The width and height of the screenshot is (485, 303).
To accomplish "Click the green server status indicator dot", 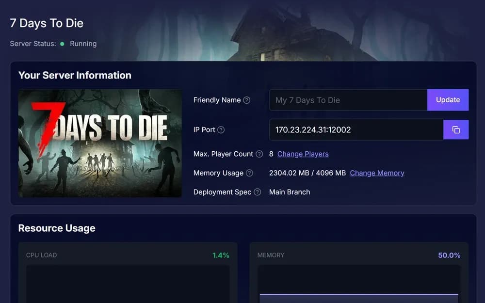I will tap(62, 44).
